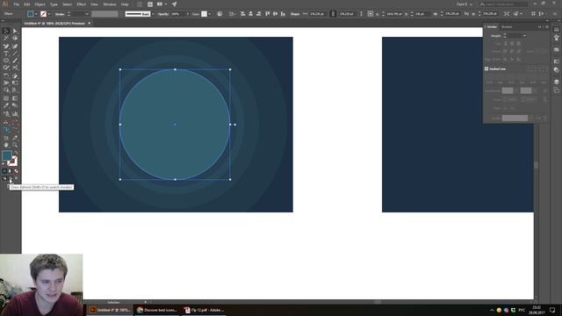Select the Selection tool (black arrow)

(6, 32)
